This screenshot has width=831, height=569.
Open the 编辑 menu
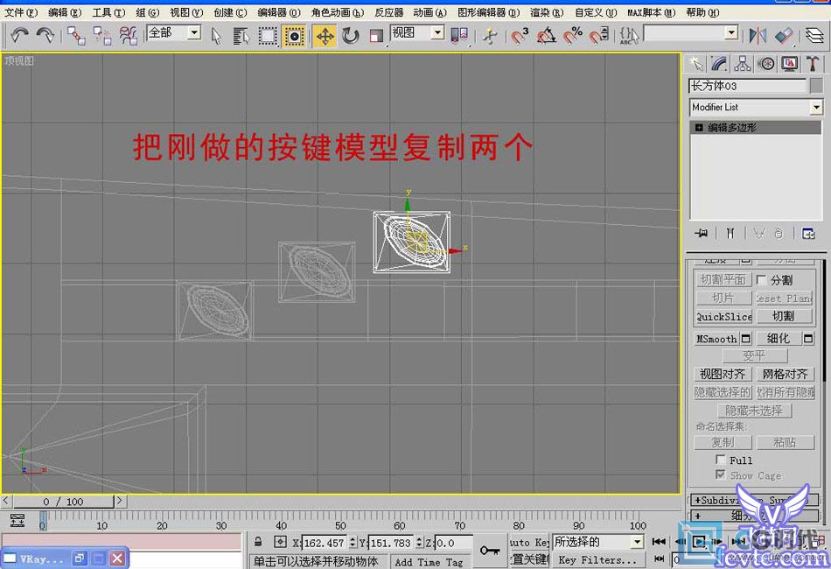pyautogui.click(x=65, y=12)
